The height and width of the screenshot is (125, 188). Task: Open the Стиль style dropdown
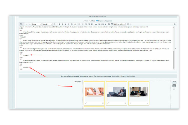click(36, 24)
